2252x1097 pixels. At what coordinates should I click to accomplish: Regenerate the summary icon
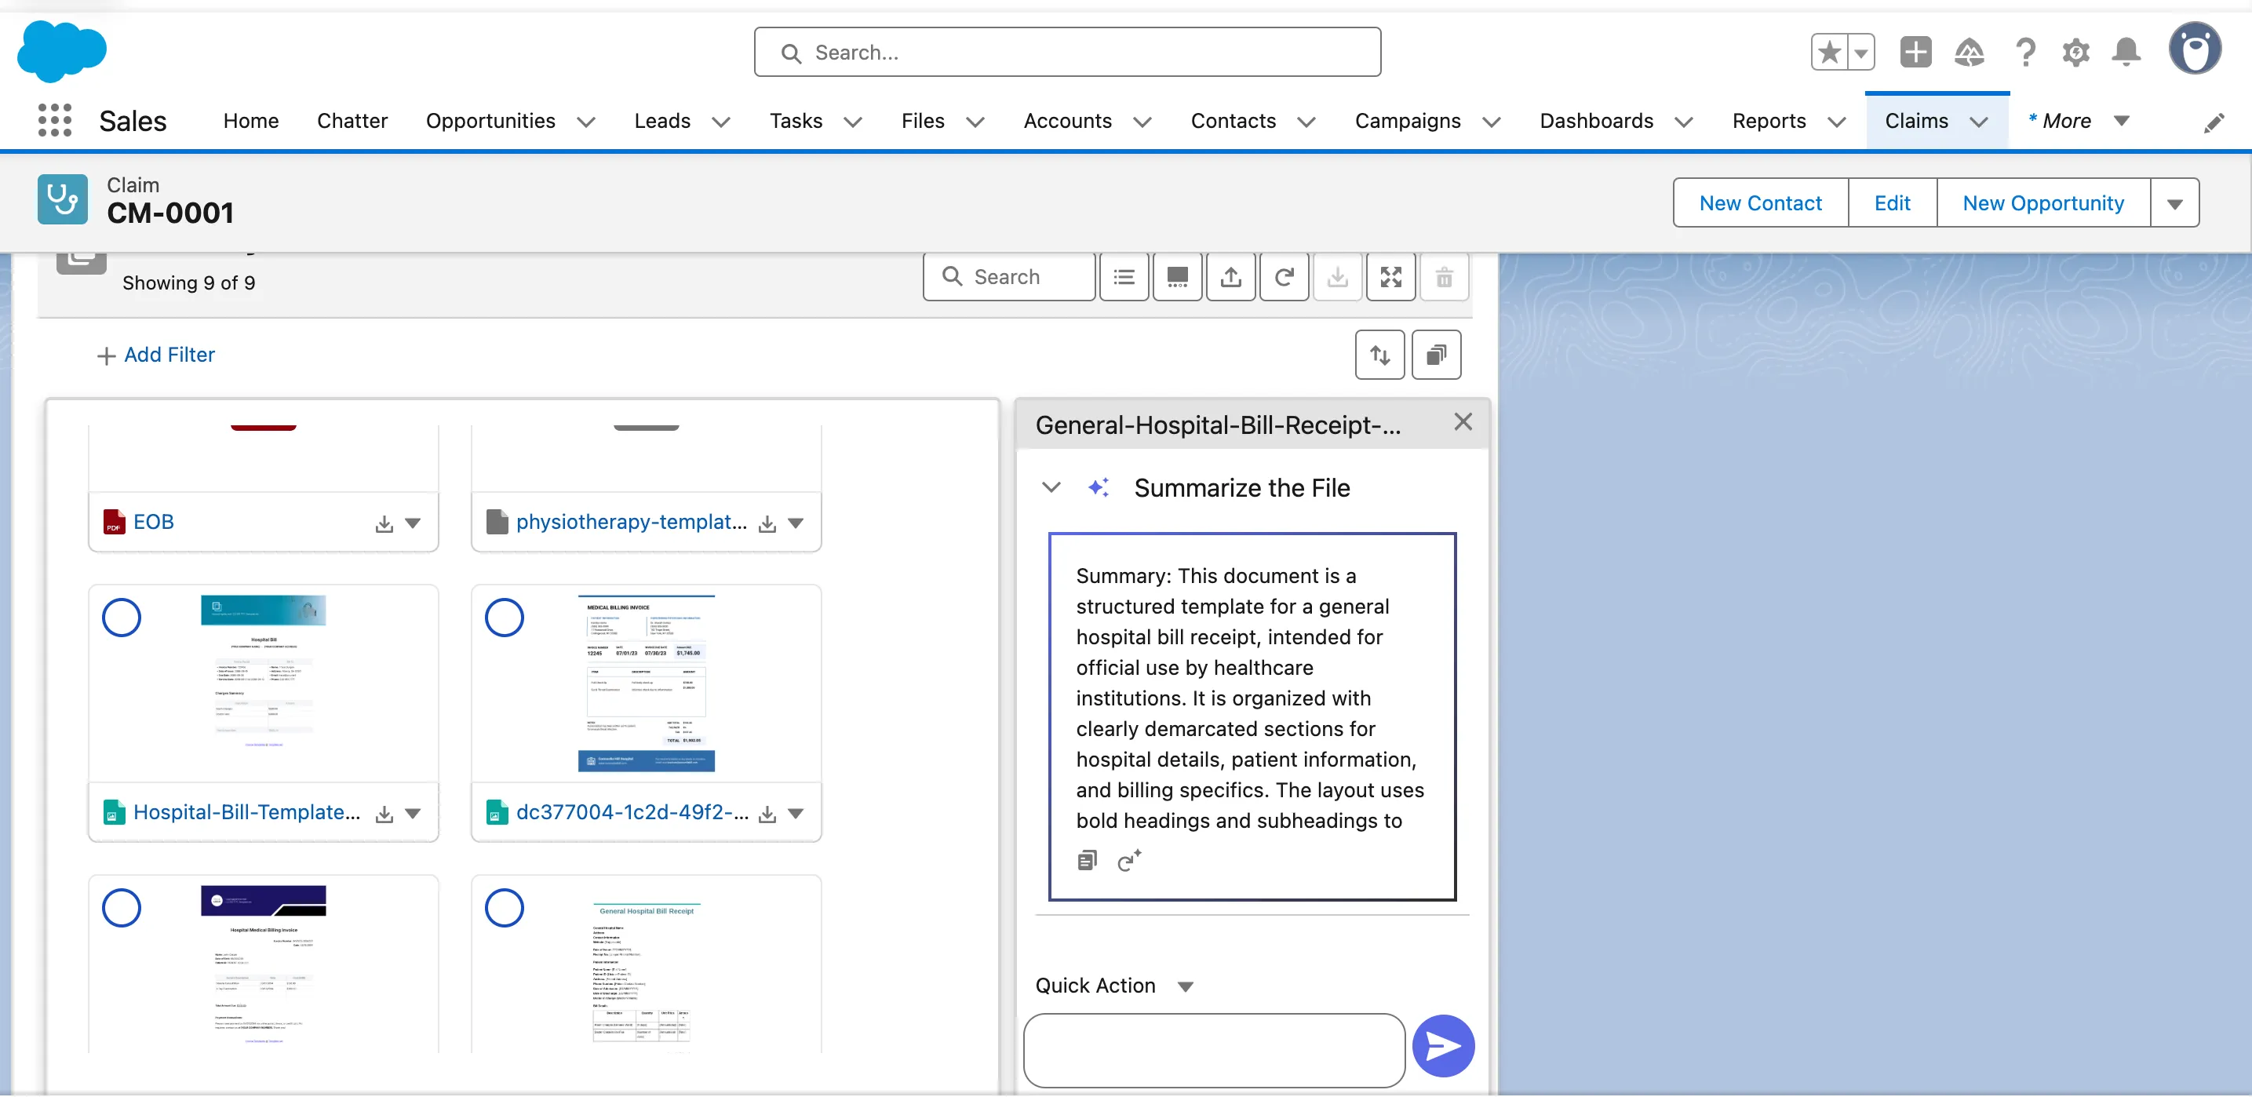pos(1128,861)
